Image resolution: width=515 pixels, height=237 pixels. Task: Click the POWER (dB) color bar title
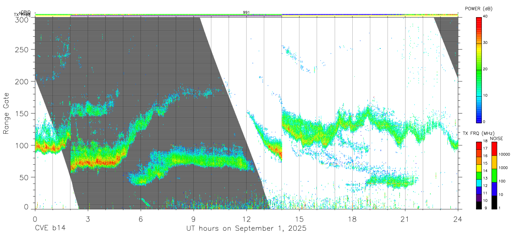[x=479, y=9]
